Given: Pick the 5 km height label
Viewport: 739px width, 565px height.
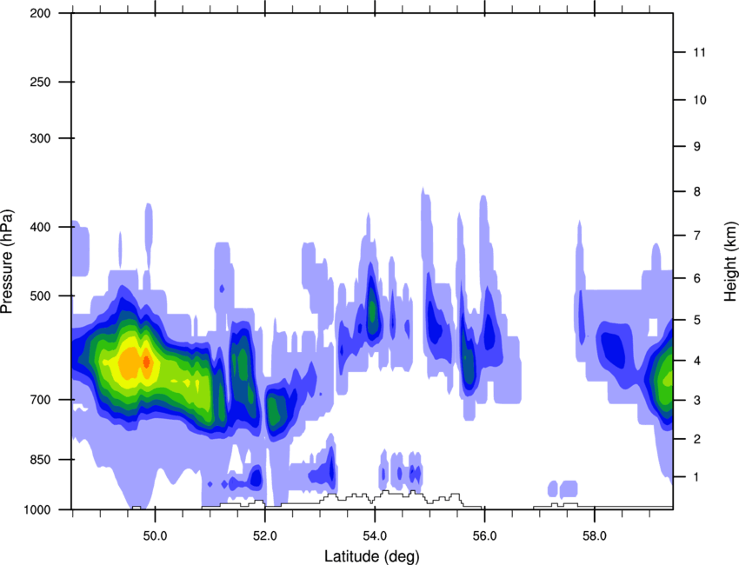Looking at the screenshot, I should click(x=696, y=320).
